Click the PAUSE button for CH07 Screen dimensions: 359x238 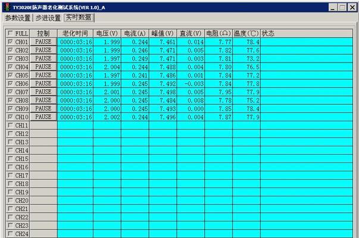(43, 92)
